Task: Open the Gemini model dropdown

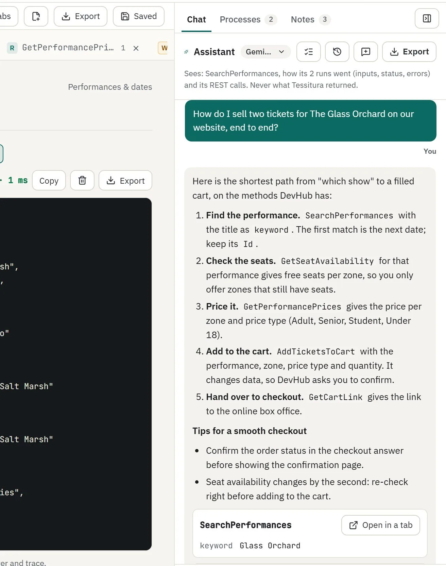Action: click(x=265, y=52)
